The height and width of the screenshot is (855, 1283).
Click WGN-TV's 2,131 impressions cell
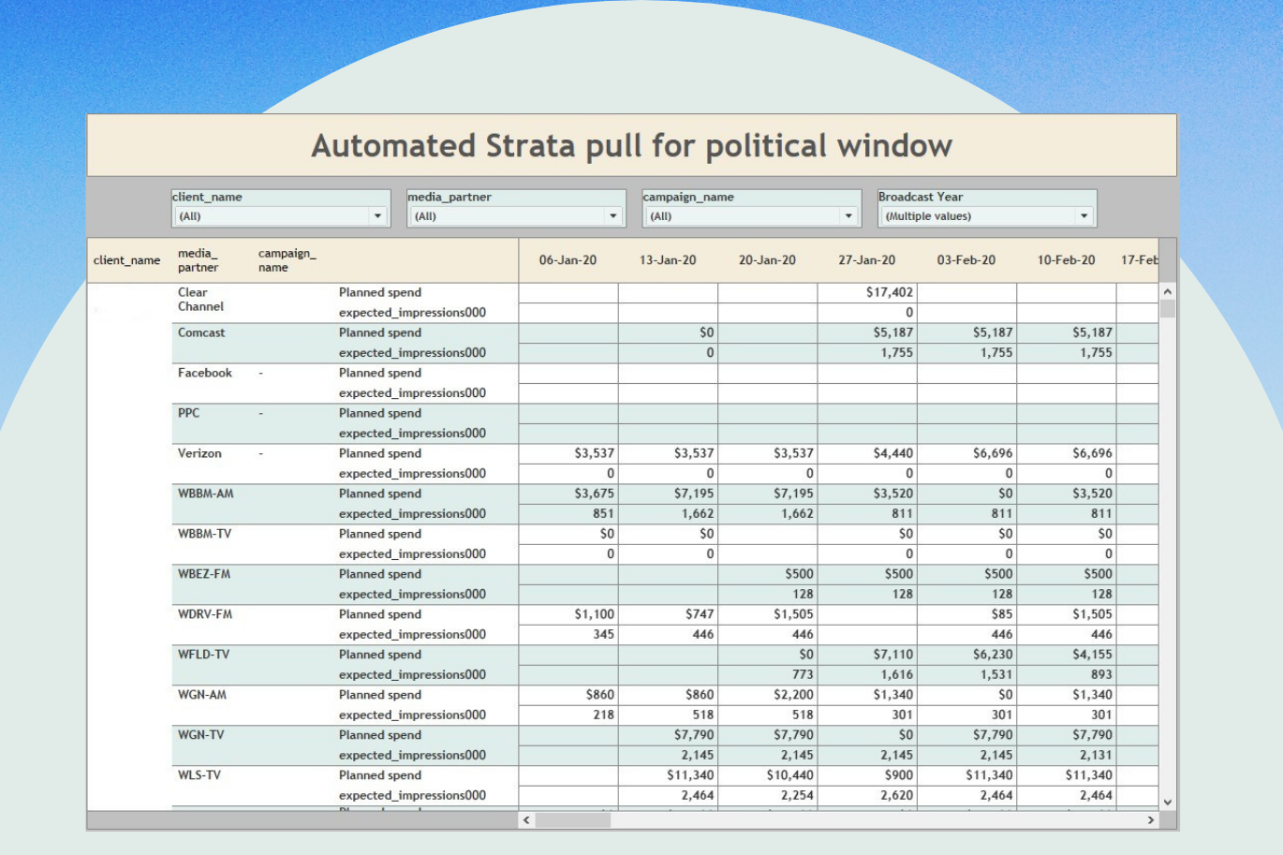point(1066,756)
